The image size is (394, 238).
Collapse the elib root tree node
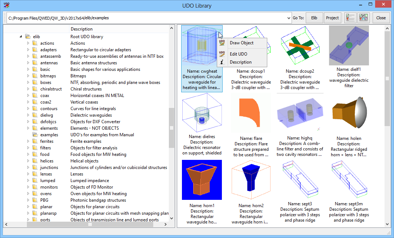(x=21, y=37)
